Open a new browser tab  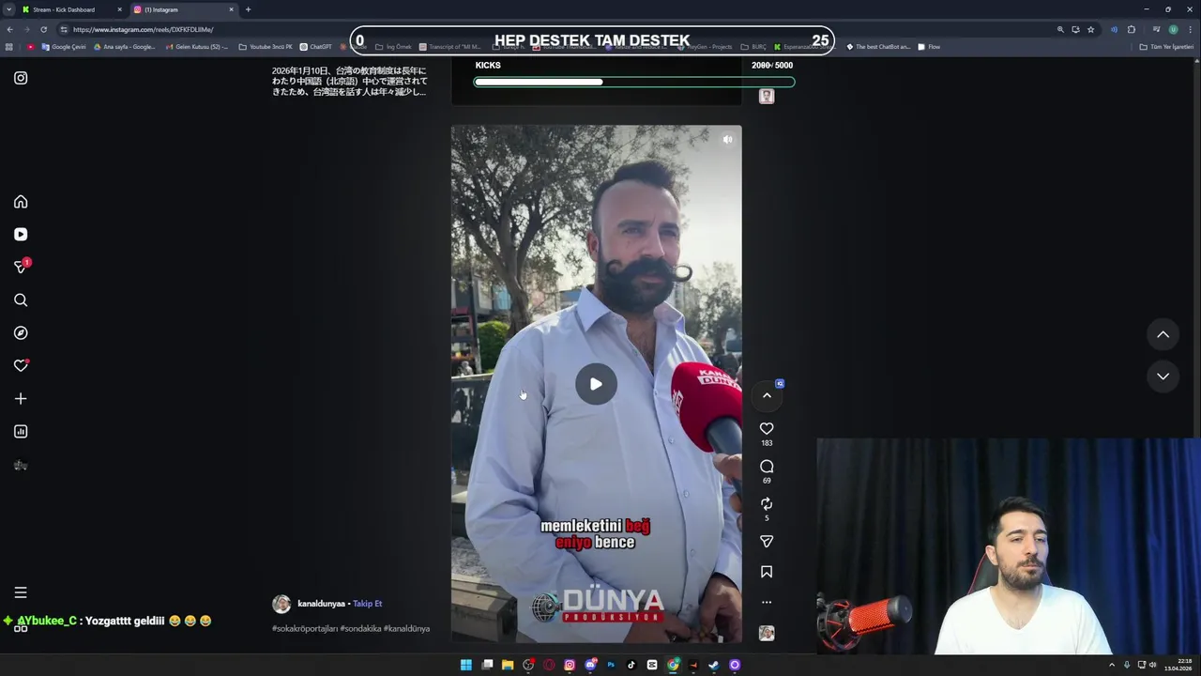click(248, 9)
